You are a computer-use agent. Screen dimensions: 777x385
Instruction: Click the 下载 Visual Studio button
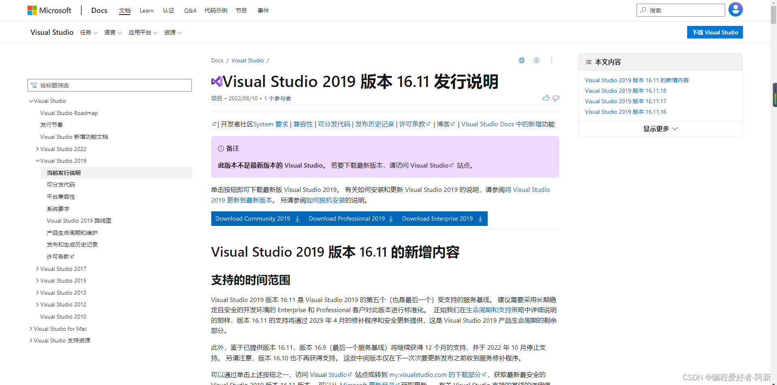coord(715,32)
